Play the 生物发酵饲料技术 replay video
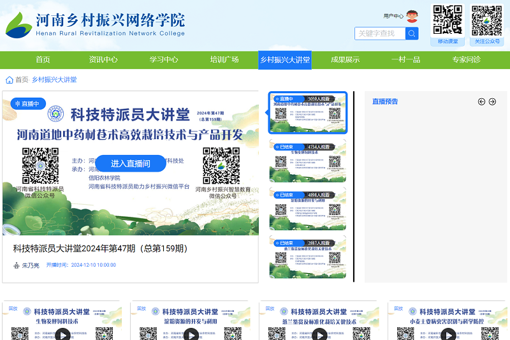Screen dimensions: 510x340 pyautogui.click(x=62, y=334)
